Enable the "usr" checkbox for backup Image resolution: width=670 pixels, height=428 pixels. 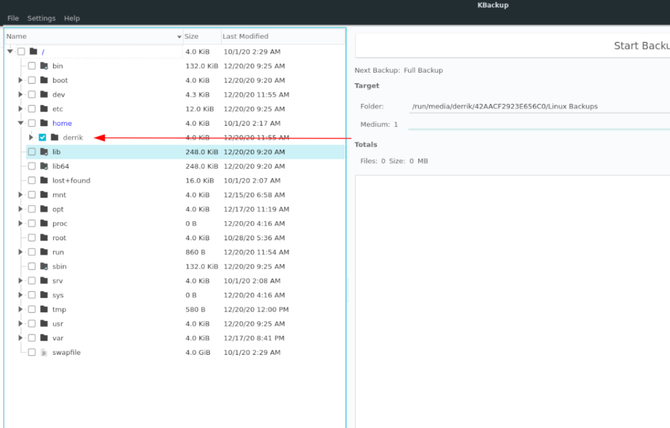pyautogui.click(x=31, y=323)
